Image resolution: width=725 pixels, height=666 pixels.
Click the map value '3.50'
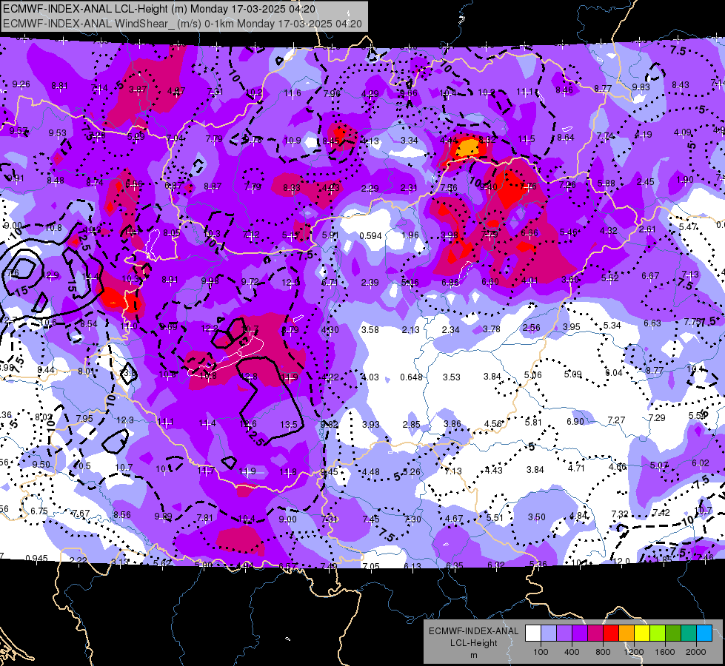tap(536, 517)
